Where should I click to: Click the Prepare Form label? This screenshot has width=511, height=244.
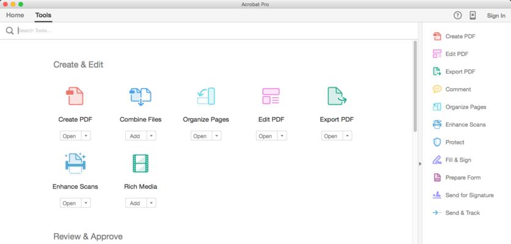[x=463, y=178]
